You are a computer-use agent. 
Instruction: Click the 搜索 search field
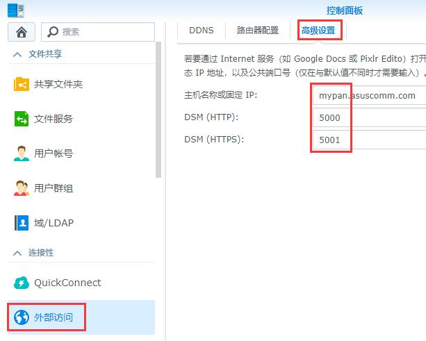pyautogui.click(x=98, y=32)
